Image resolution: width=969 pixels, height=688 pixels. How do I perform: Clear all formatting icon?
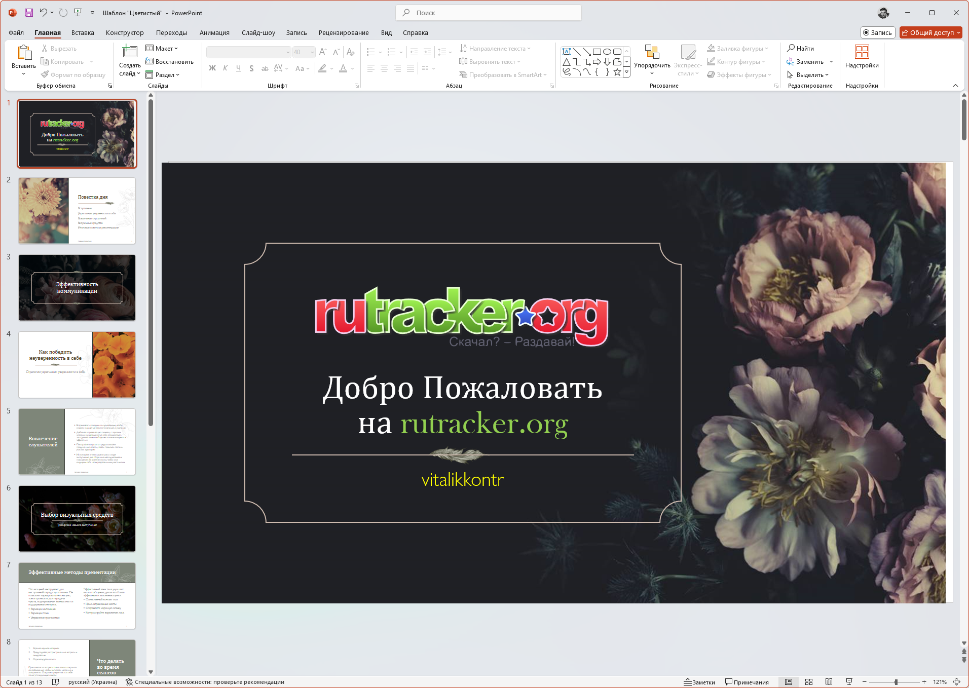click(x=350, y=52)
